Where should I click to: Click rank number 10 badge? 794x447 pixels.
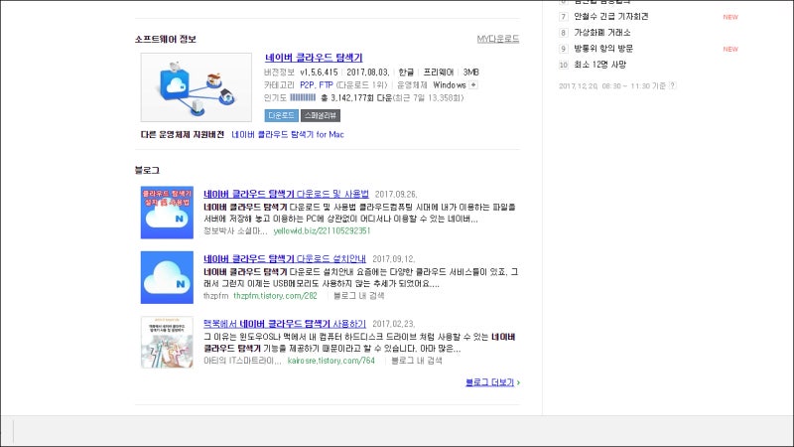tap(564, 65)
